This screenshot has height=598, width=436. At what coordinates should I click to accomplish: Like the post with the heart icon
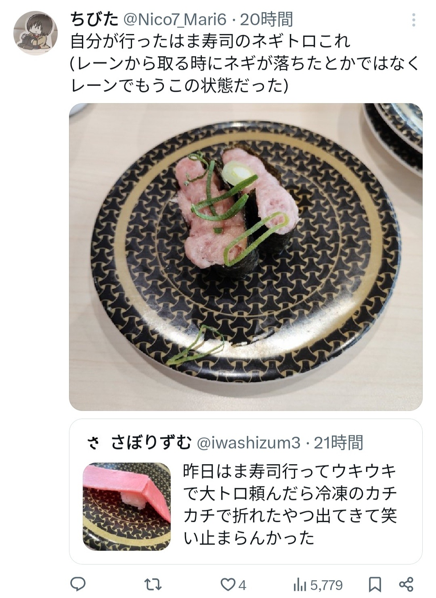click(228, 584)
